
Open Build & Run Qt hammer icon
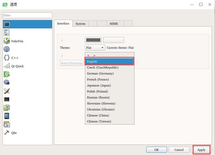pyautogui.click(x=7, y=74)
